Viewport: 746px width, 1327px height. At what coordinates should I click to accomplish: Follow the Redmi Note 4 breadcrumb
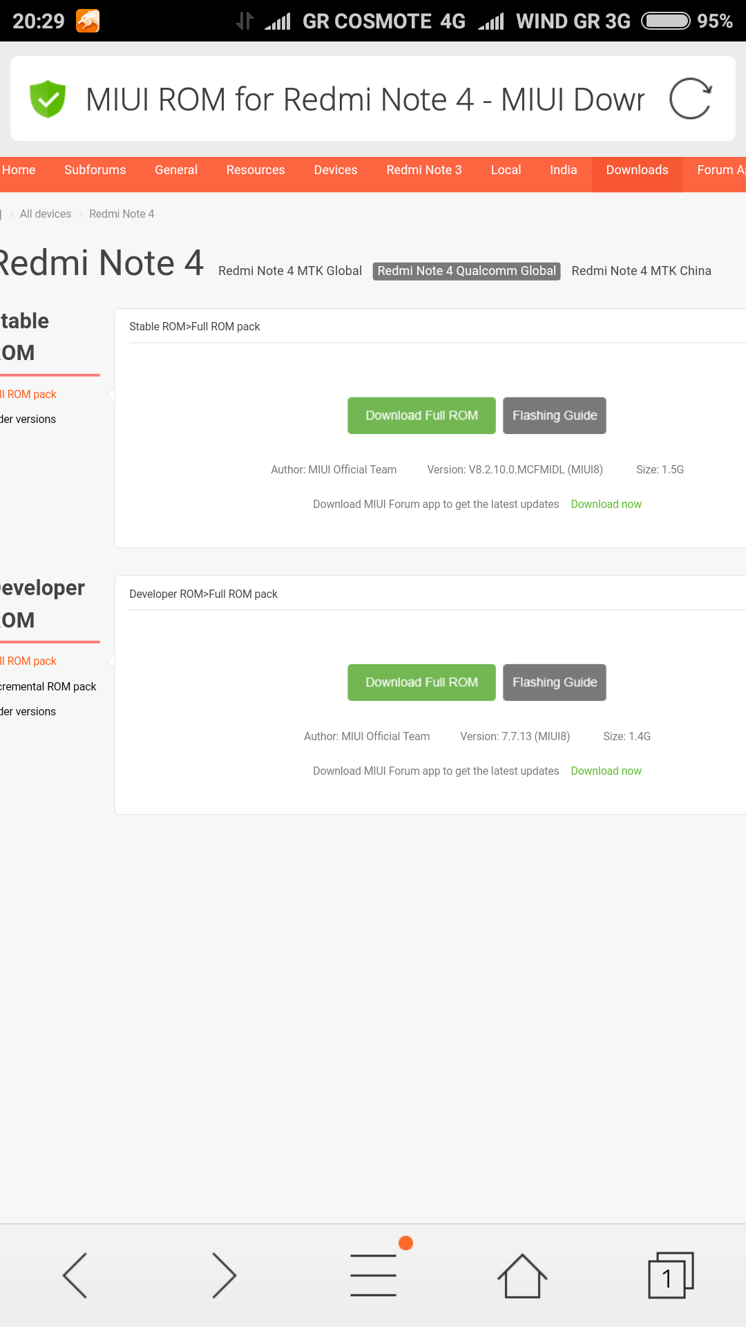(122, 214)
